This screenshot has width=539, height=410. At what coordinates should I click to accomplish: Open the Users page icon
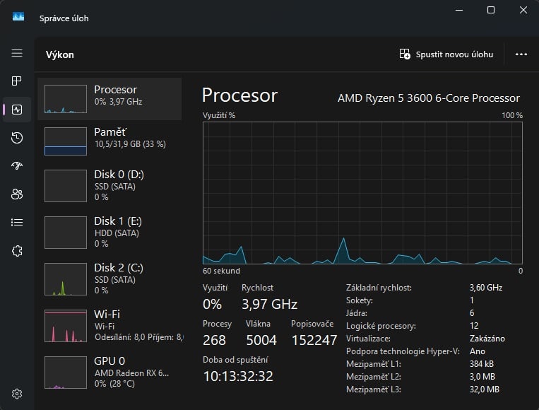pos(17,194)
